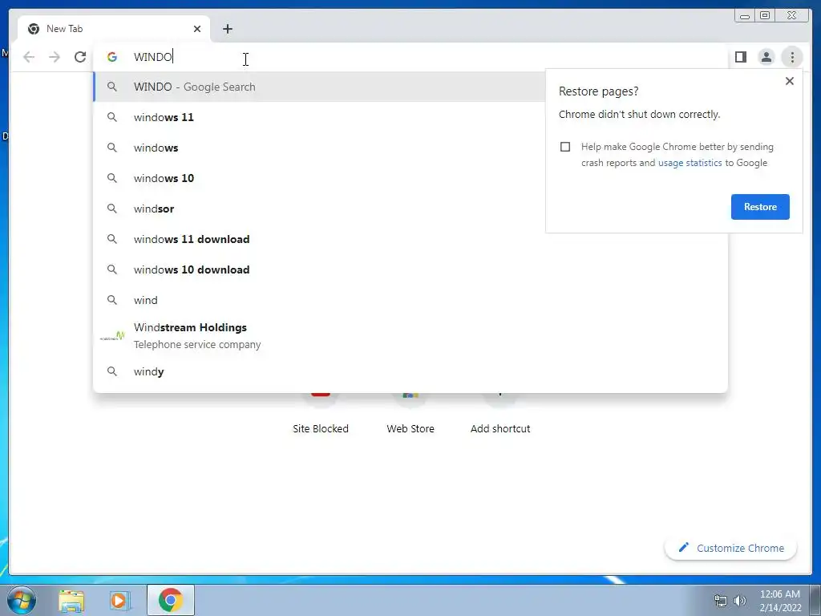Viewport: 821px width, 616px height.
Task: Open the volume speaker tray icon
Action: 739,601
